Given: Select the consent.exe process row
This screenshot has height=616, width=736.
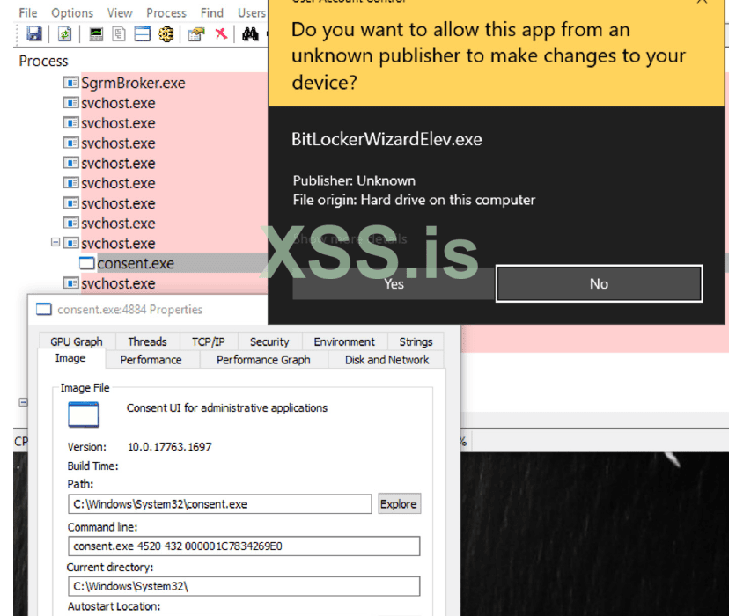Looking at the screenshot, I should (173, 263).
